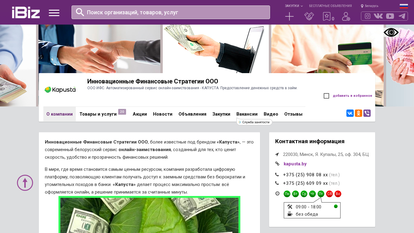Select Friday (Пт) schedule circle
Screen dimensions: 414x233
click(321, 194)
